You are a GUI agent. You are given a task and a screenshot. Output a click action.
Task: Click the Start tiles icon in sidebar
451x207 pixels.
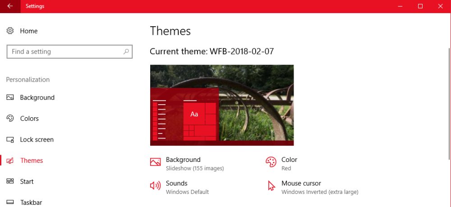tap(10, 181)
